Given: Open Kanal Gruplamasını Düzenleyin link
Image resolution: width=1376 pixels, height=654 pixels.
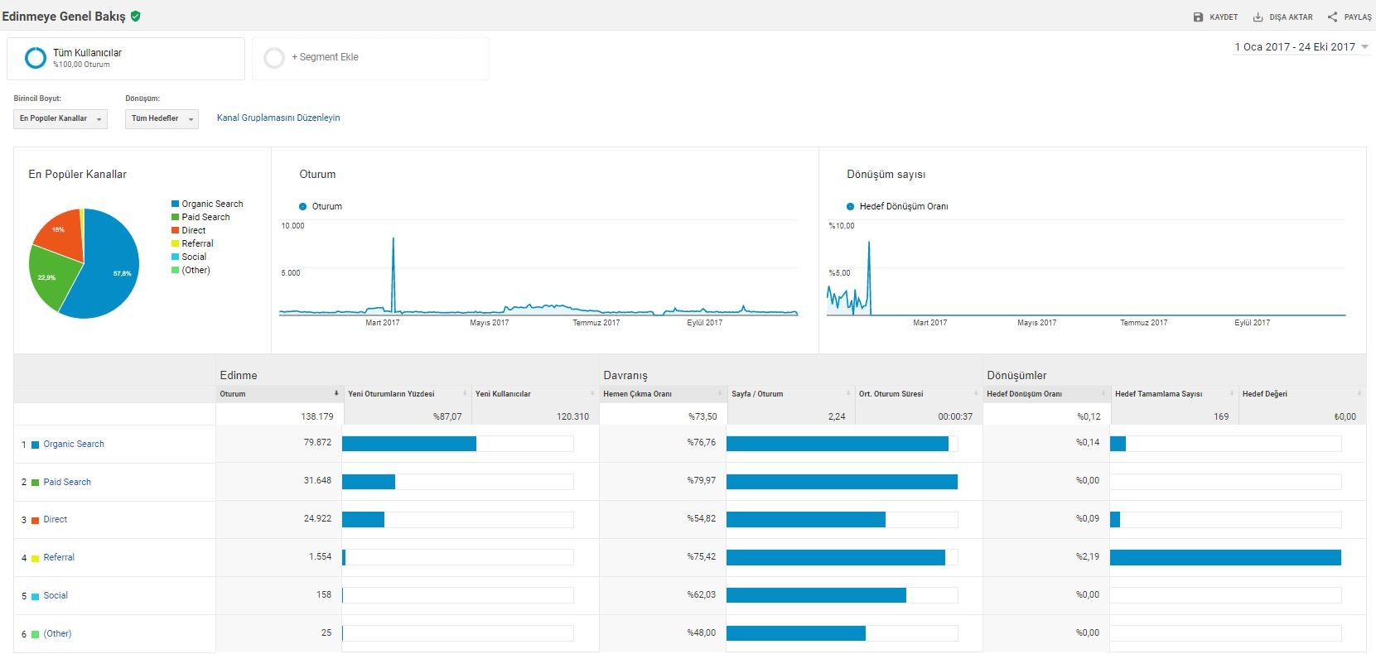Looking at the screenshot, I should click(278, 118).
